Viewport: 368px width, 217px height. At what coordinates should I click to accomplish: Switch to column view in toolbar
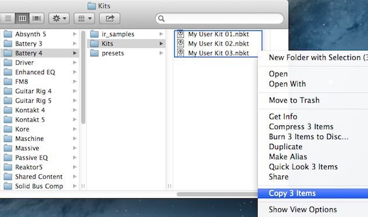(x=22, y=18)
